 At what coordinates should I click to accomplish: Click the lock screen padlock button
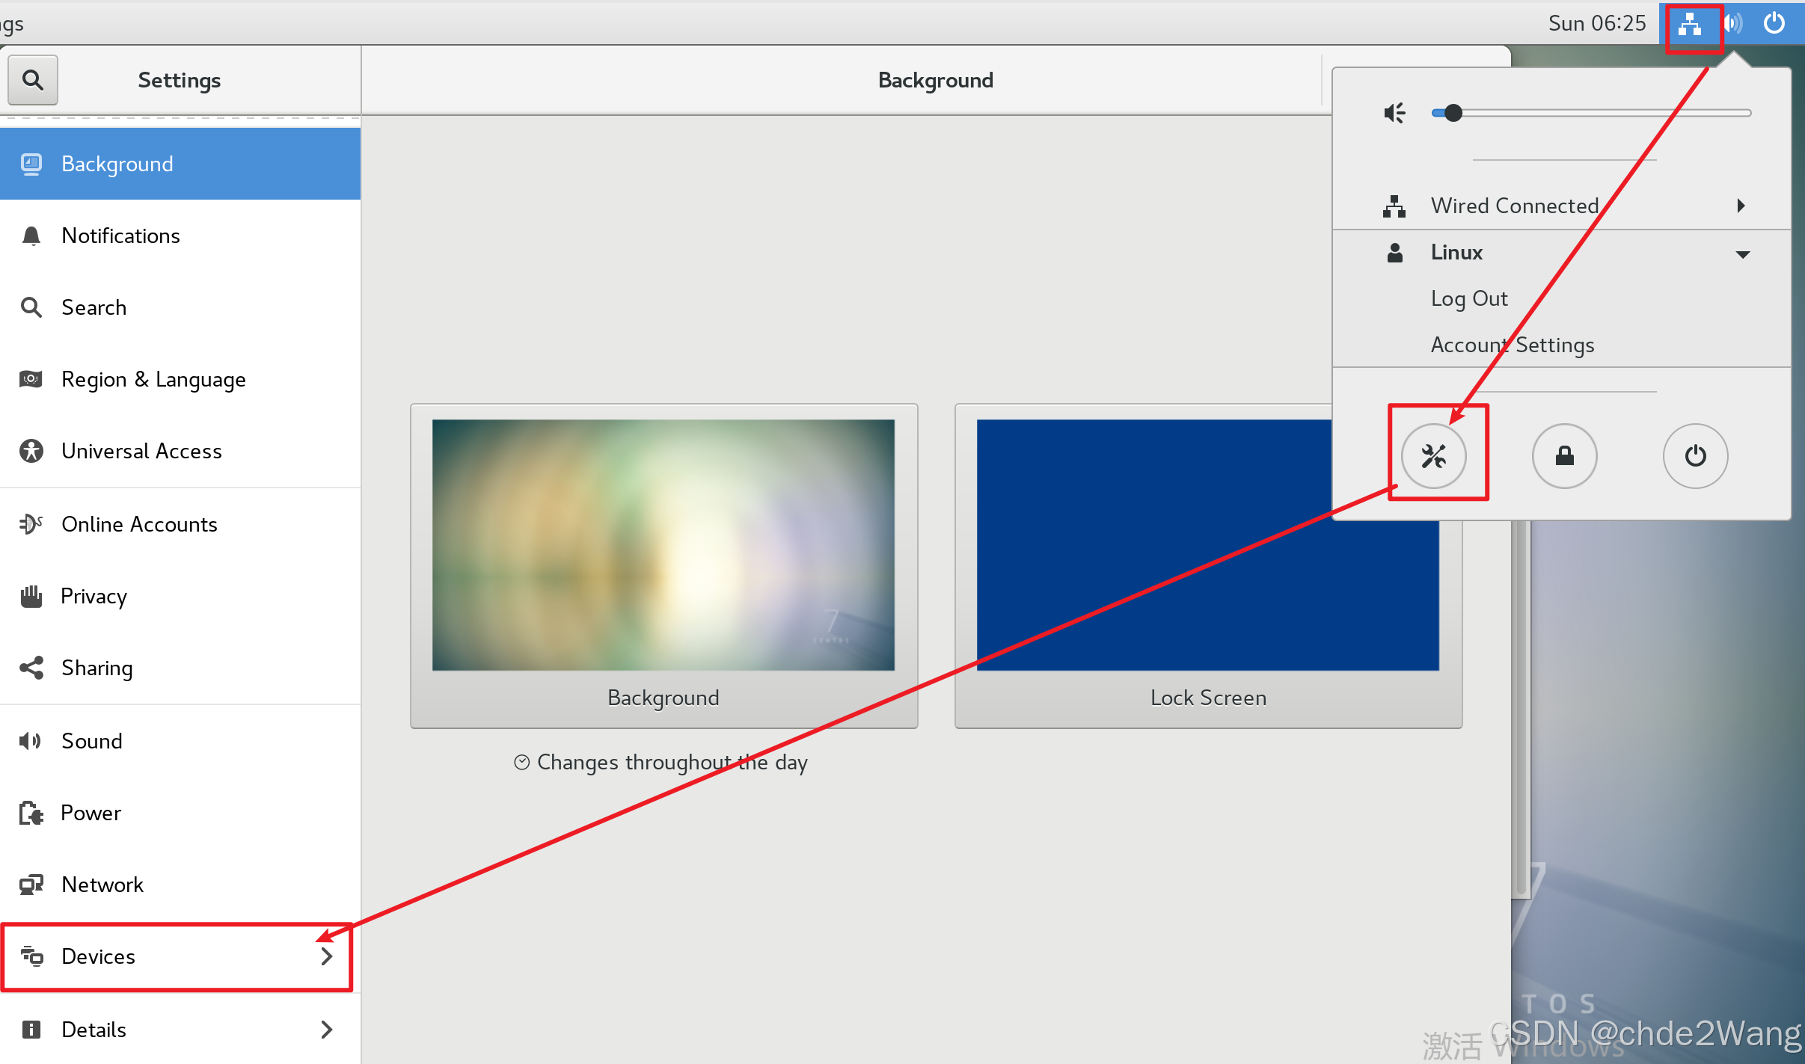click(1564, 455)
